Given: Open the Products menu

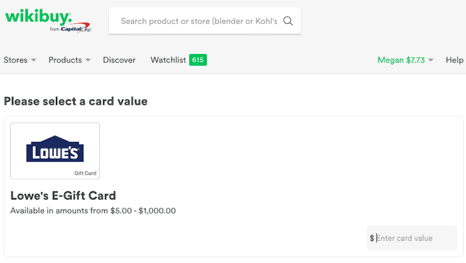Looking at the screenshot, I should click(65, 60).
